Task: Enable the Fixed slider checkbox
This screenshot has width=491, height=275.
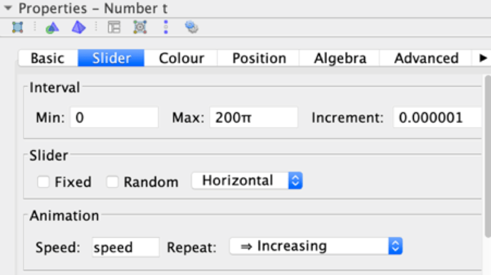Action: [x=44, y=182]
